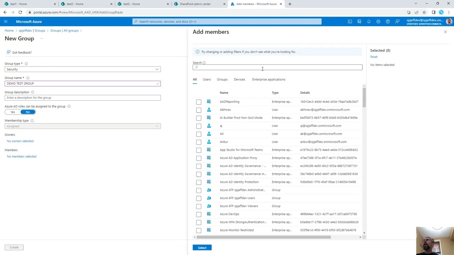Go to Groups | All groups breadcrumb
The height and width of the screenshot is (255, 454).
[64, 30]
